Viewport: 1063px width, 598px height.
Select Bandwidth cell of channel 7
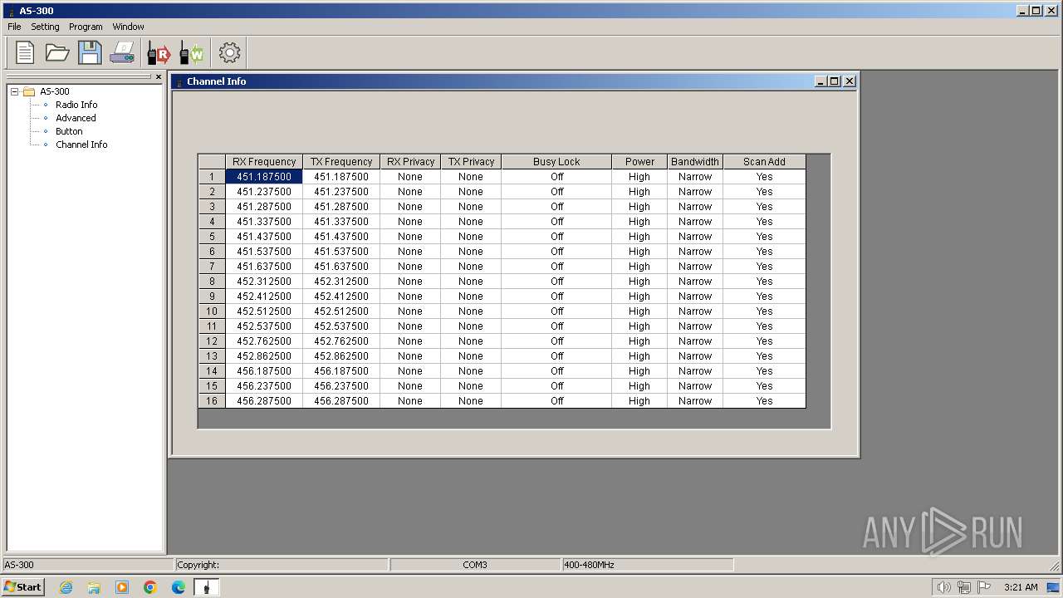click(x=695, y=267)
